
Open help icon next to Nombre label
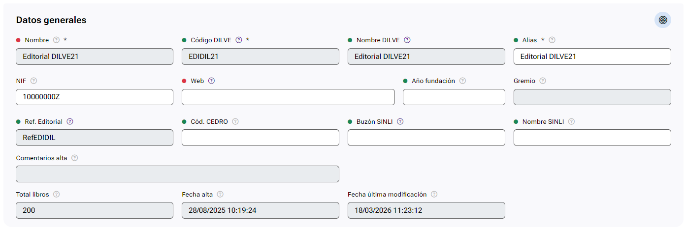point(56,40)
